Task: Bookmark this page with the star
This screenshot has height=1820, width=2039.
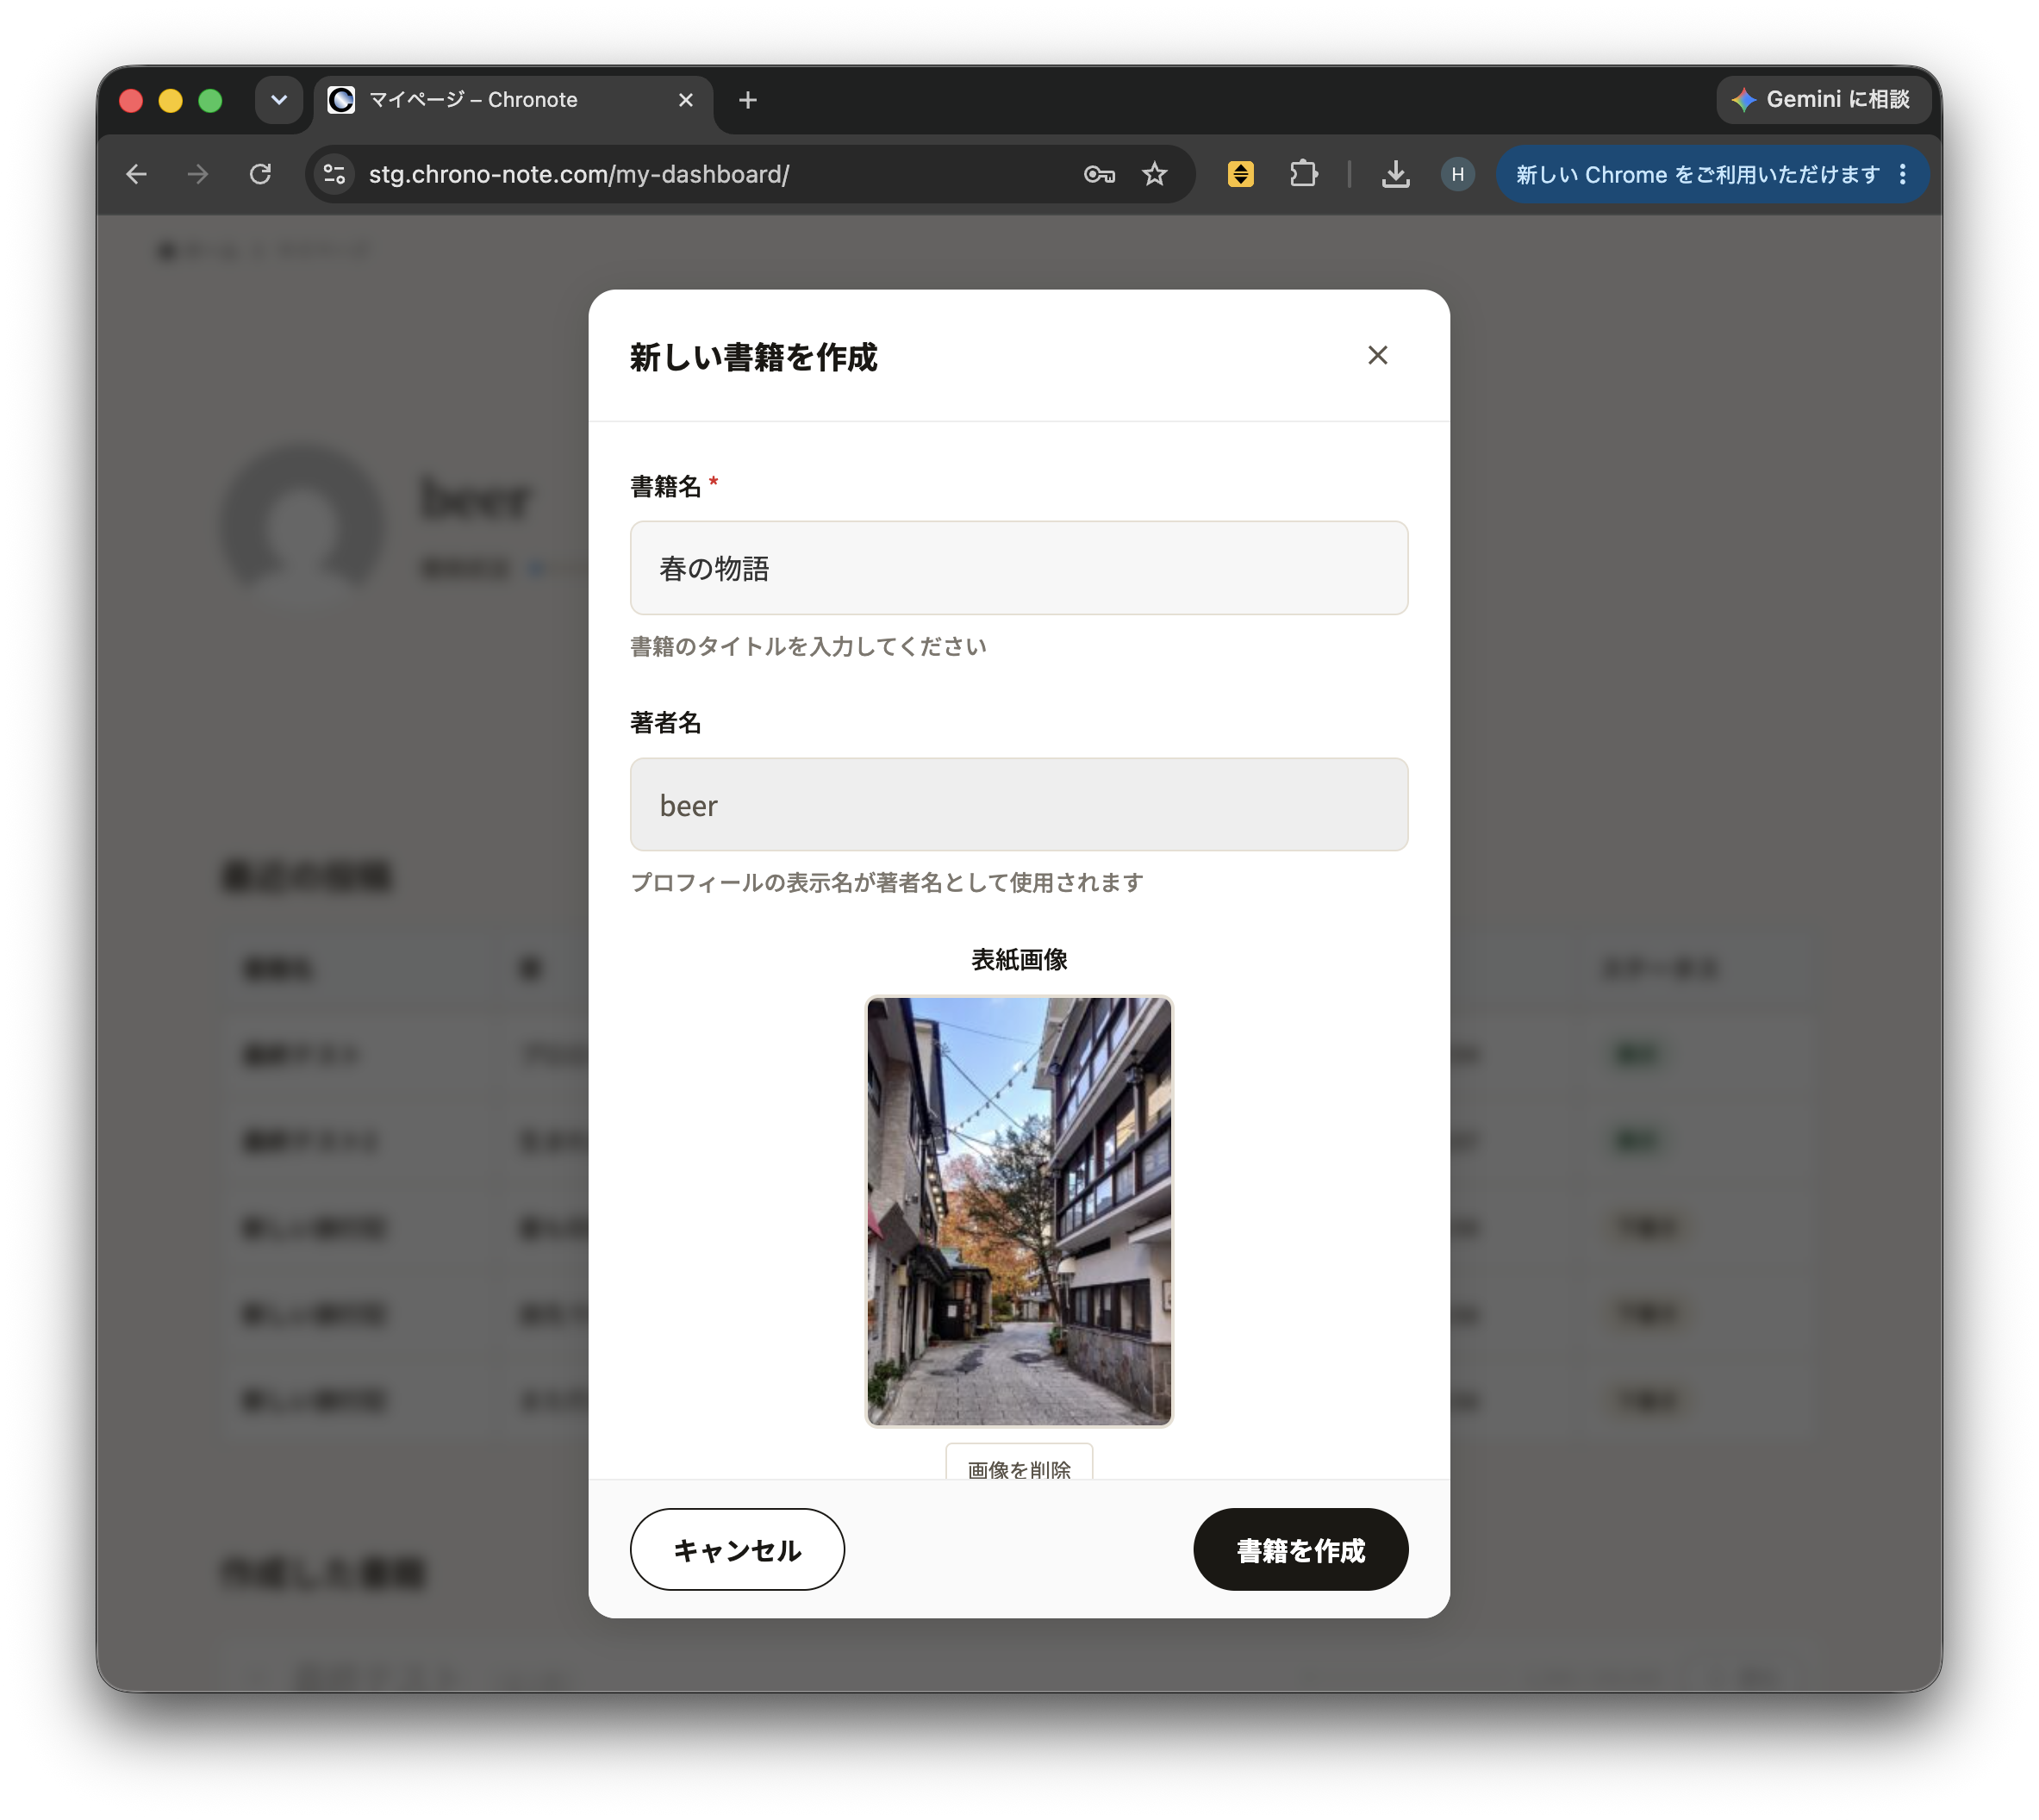Action: pos(1154,174)
